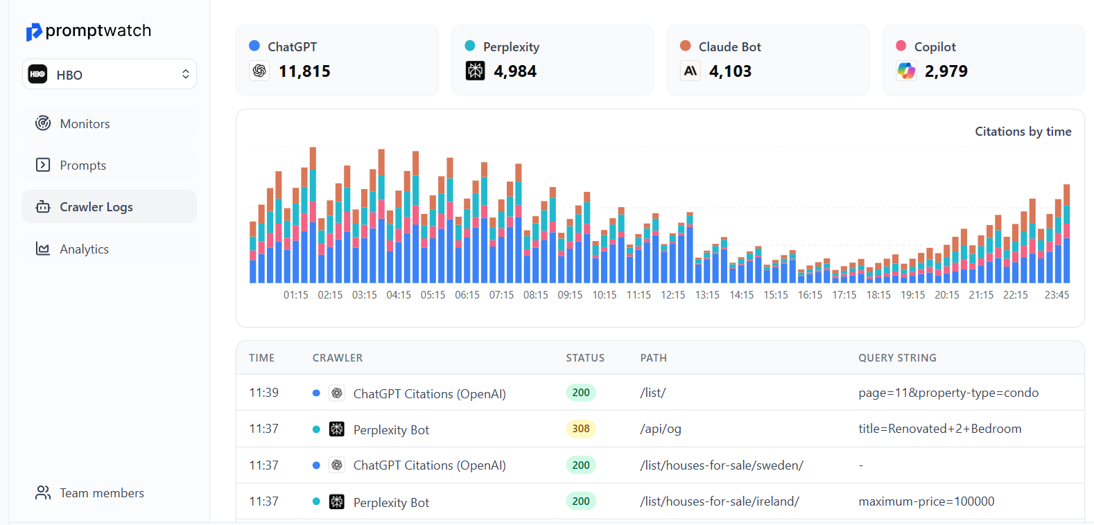
Task: Click the 308 status badge for /api/og
Action: click(581, 429)
